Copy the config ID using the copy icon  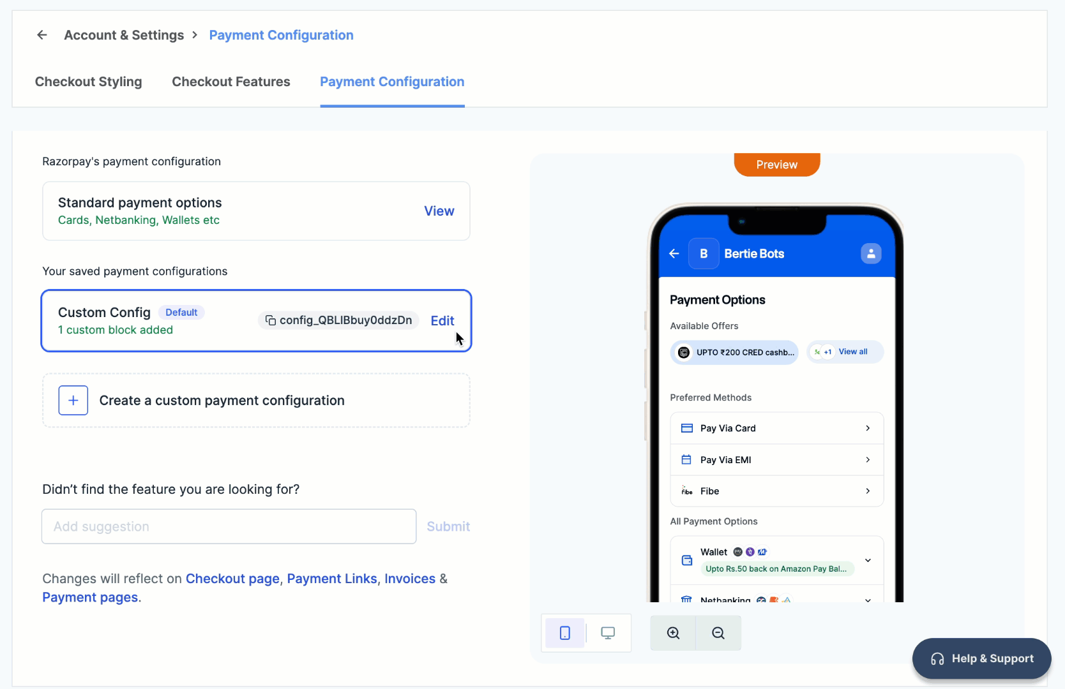(271, 320)
